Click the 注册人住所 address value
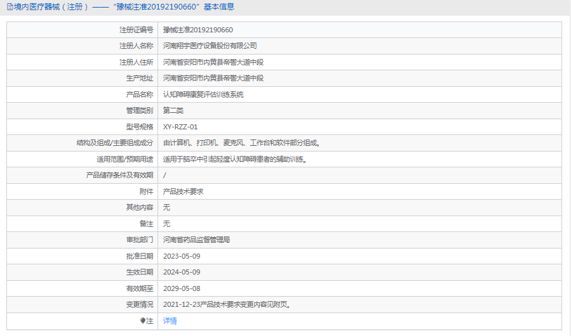 tap(213, 62)
